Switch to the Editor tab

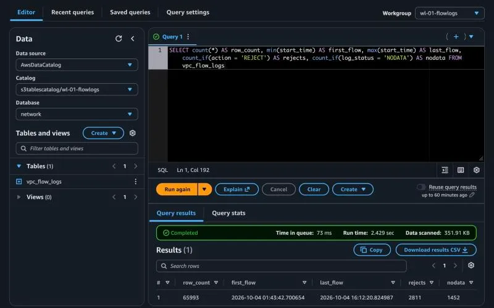26,12
